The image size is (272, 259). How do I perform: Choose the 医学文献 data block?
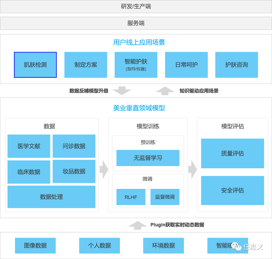tap(29, 146)
